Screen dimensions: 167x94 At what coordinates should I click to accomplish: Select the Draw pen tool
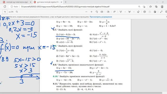click(121, 12)
